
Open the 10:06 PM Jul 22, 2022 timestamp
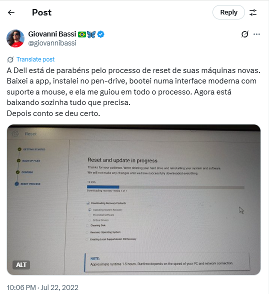[42, 287]
